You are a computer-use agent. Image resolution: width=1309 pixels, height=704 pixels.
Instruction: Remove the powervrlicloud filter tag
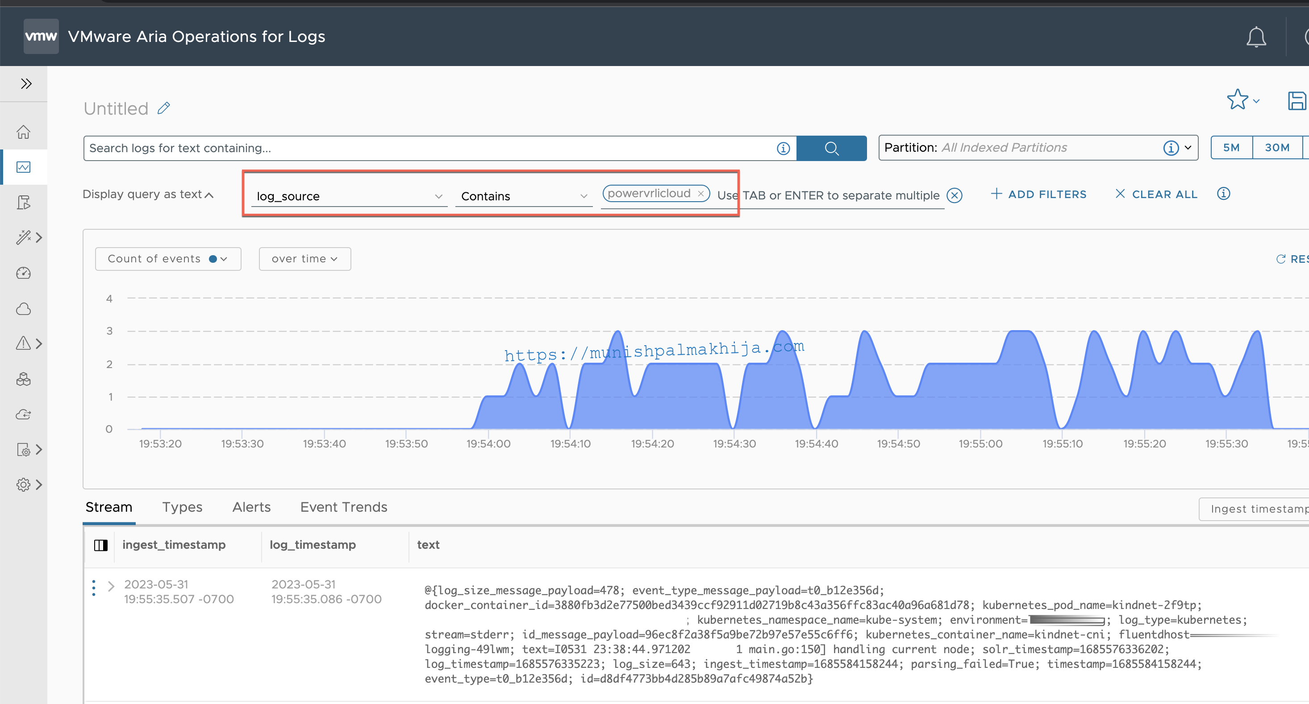(701, 194)
